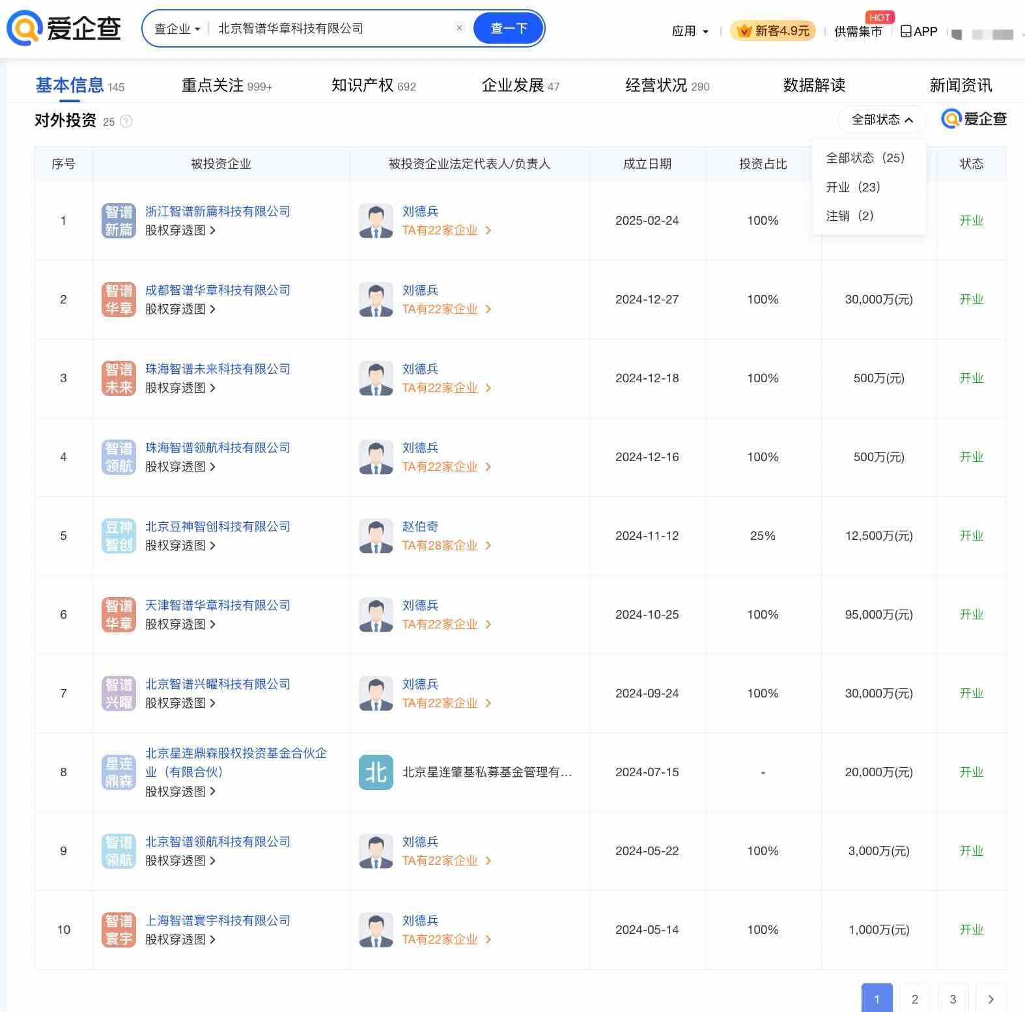Click the company name search input field
The image size is (1025, 1012).
(332, 29)
